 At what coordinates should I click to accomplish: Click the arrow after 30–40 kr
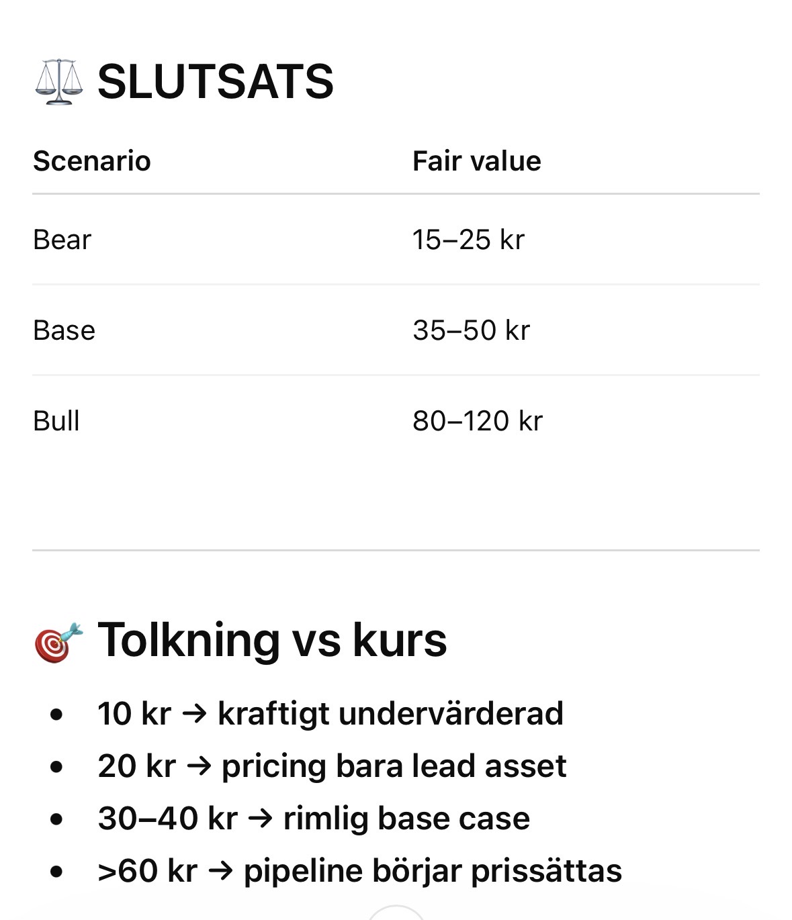pyautogui.click(x=261, y=818)
